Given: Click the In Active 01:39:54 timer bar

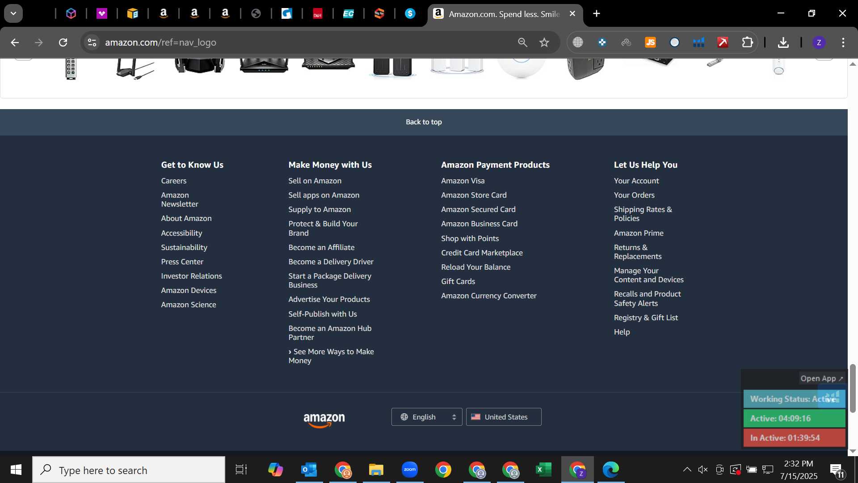Looking at the screenshot, I should pos(794,438).
